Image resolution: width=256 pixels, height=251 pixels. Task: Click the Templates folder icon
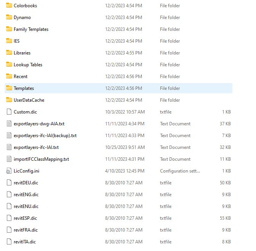(9, 88)
